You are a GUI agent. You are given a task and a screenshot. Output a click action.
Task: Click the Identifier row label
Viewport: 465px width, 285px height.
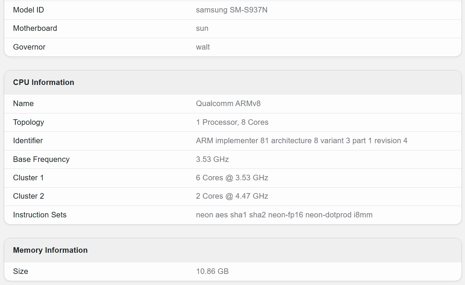(28, 141)
